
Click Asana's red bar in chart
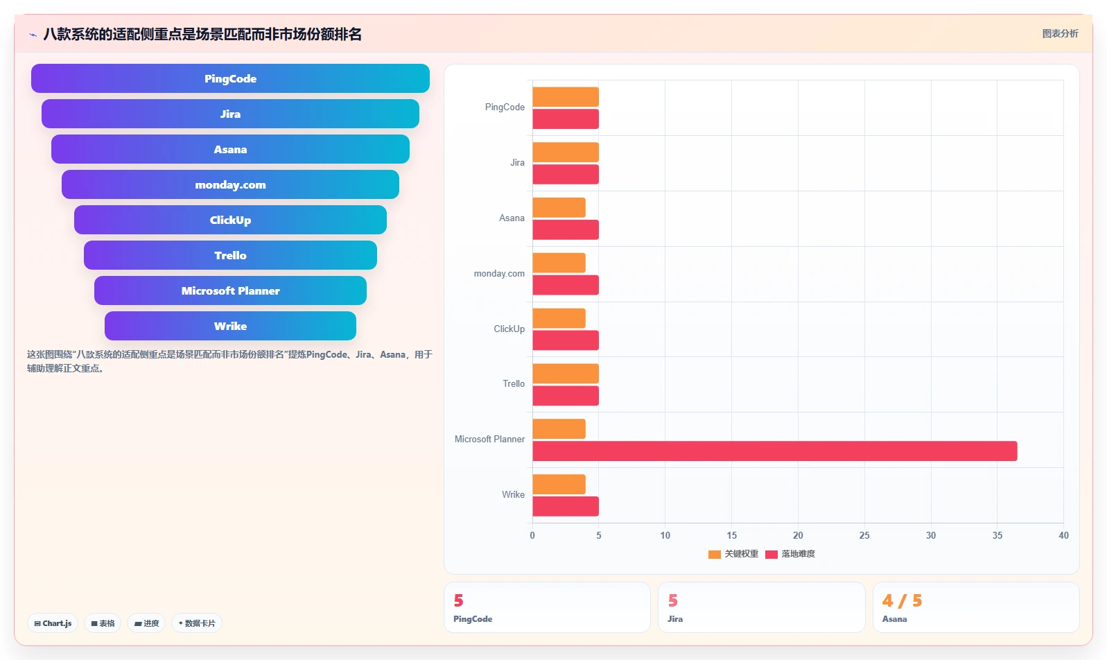point(566,230)
